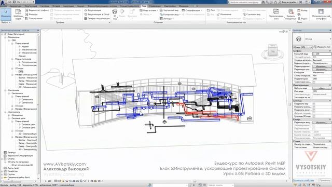This screenshot has height=187, width=332.
Task: Click the Разрез (Section) tool
Action: pos(122,14)
